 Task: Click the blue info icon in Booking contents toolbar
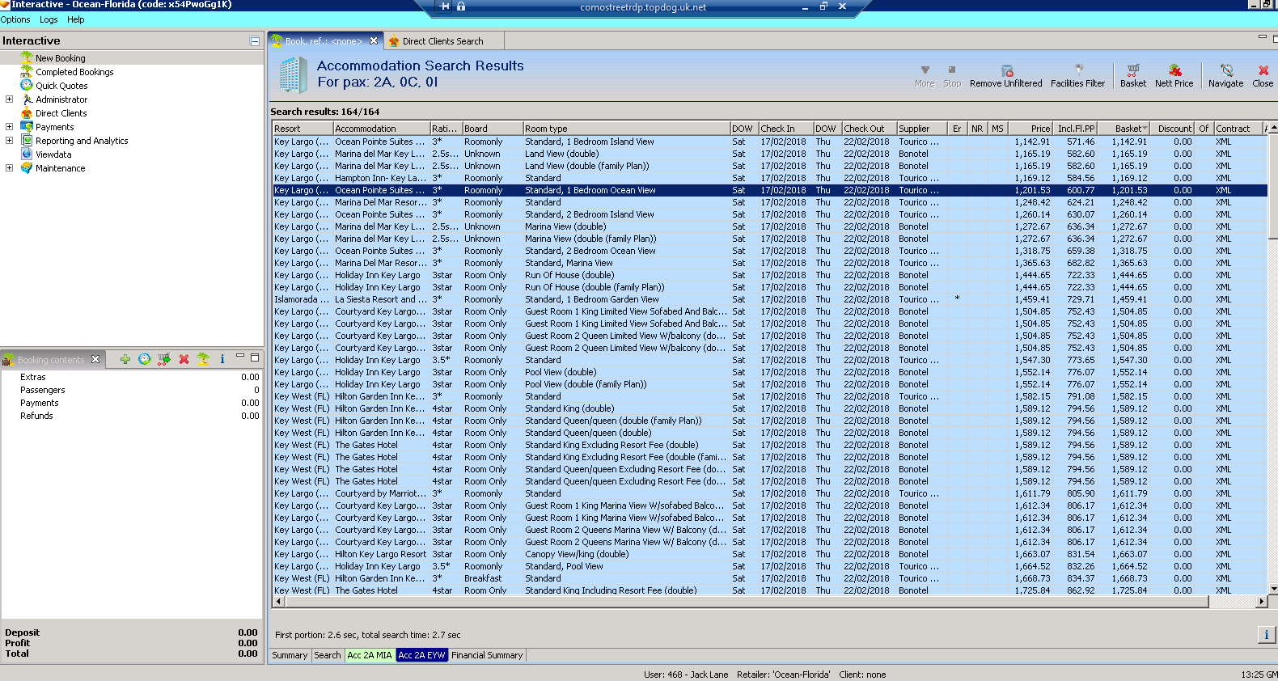(222, 359)
